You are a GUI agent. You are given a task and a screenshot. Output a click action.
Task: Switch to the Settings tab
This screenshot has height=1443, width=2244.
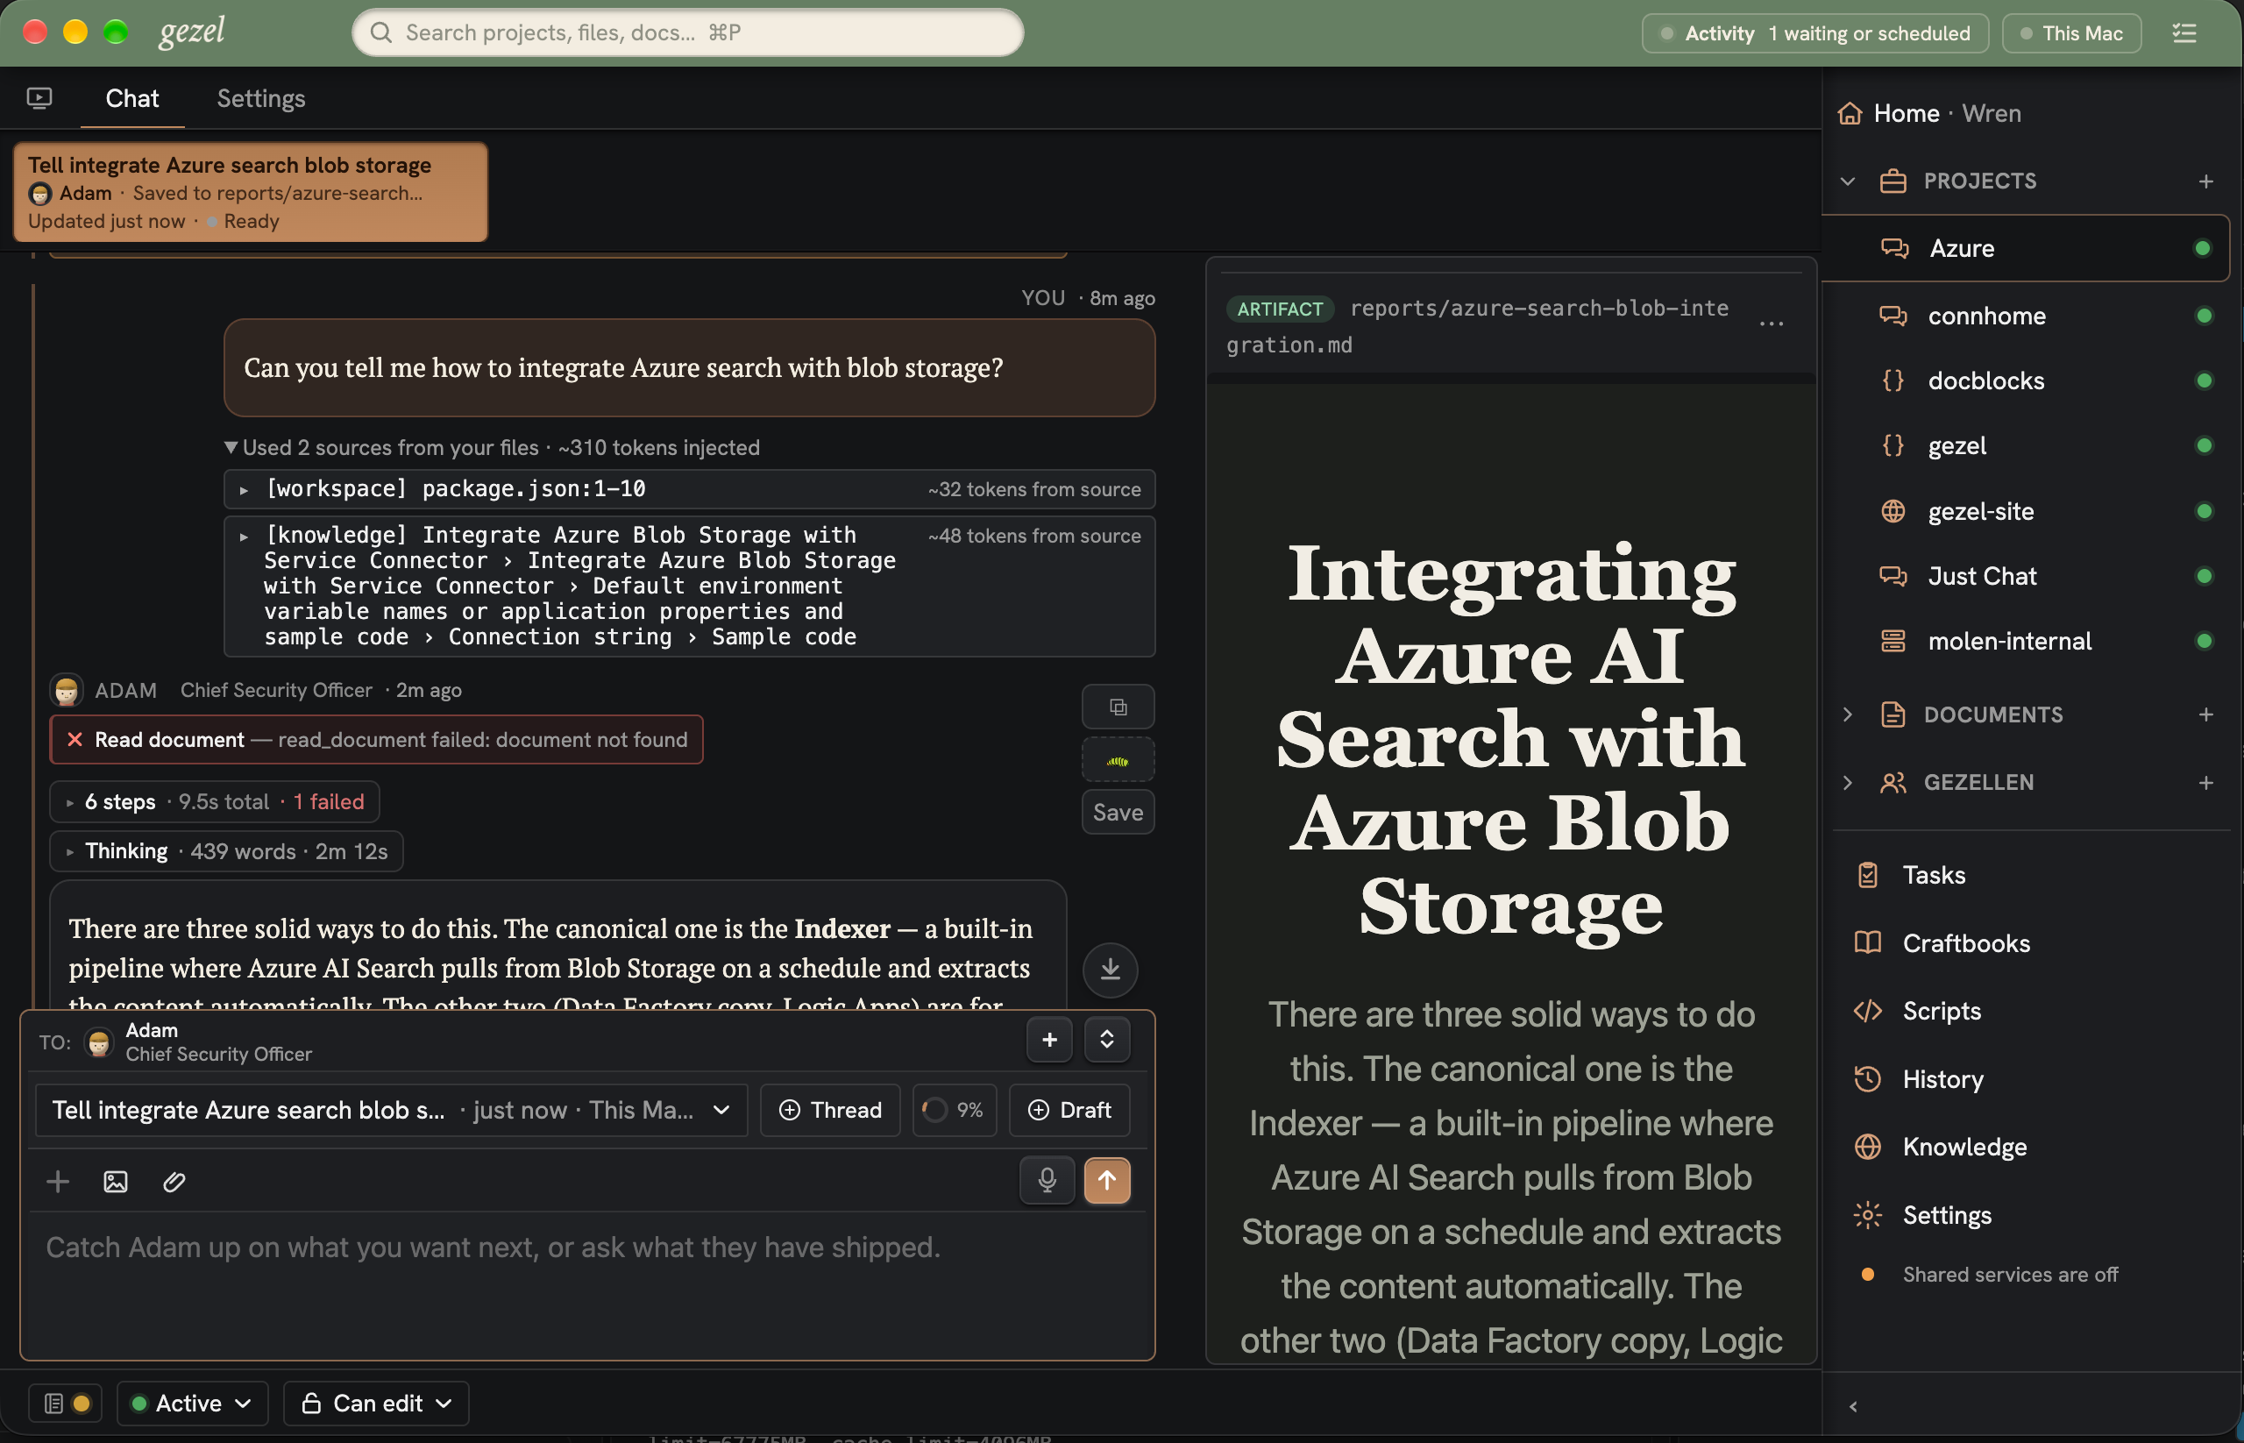point(260,98)
